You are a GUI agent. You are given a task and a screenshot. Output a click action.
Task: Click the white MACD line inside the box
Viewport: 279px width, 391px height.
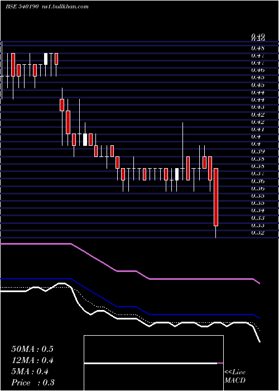tap(151, 364)
